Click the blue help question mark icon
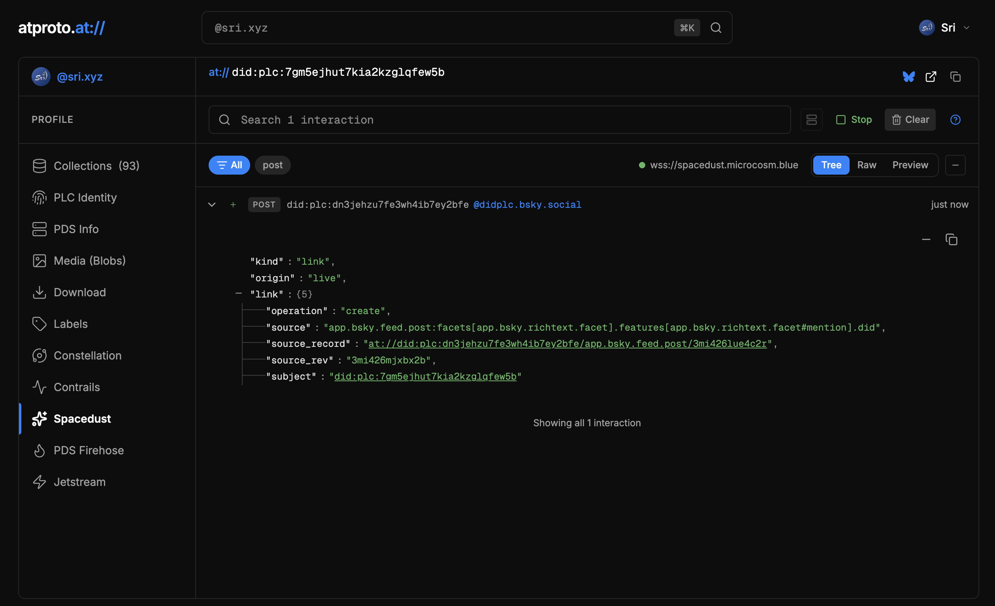995x606 pixels. coord(955,120)
